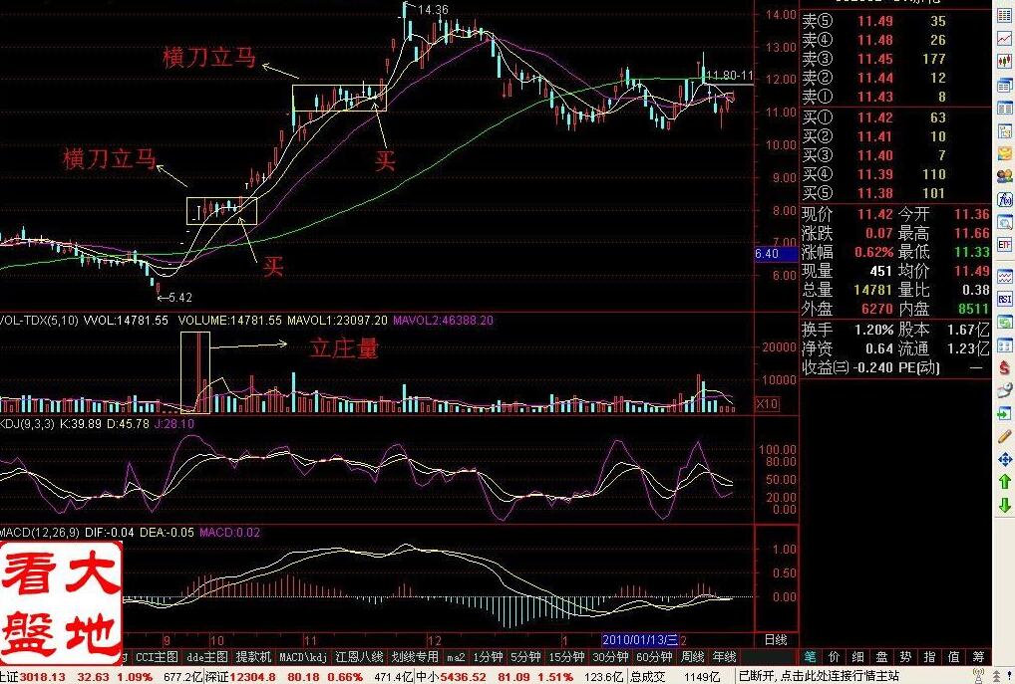
Task: Switch chart to 年线 period
Action: coord(724,657)
